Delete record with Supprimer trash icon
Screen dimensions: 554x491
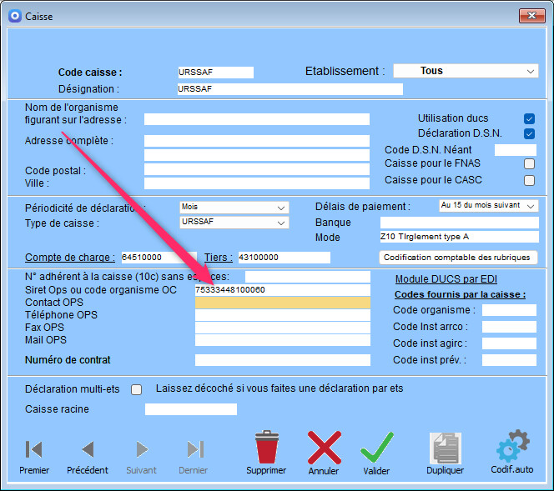tap(266, 448)
